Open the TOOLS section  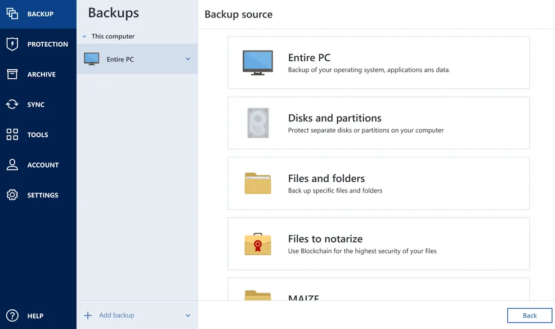coord(38,134)
